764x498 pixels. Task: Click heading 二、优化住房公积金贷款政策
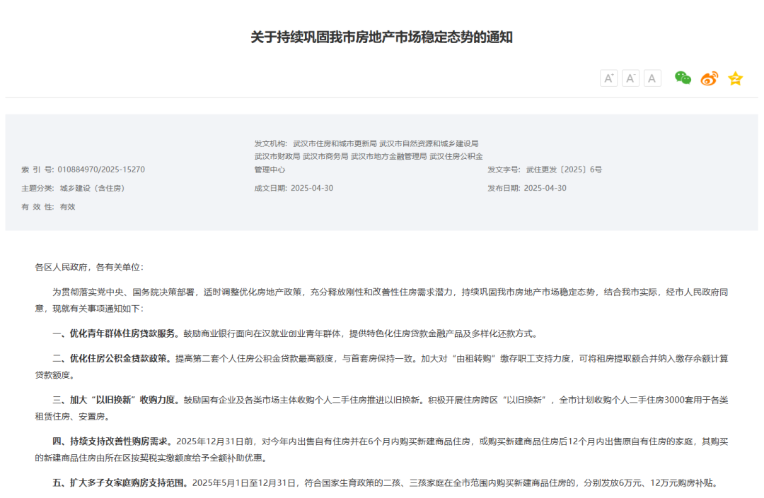[112, 358]
